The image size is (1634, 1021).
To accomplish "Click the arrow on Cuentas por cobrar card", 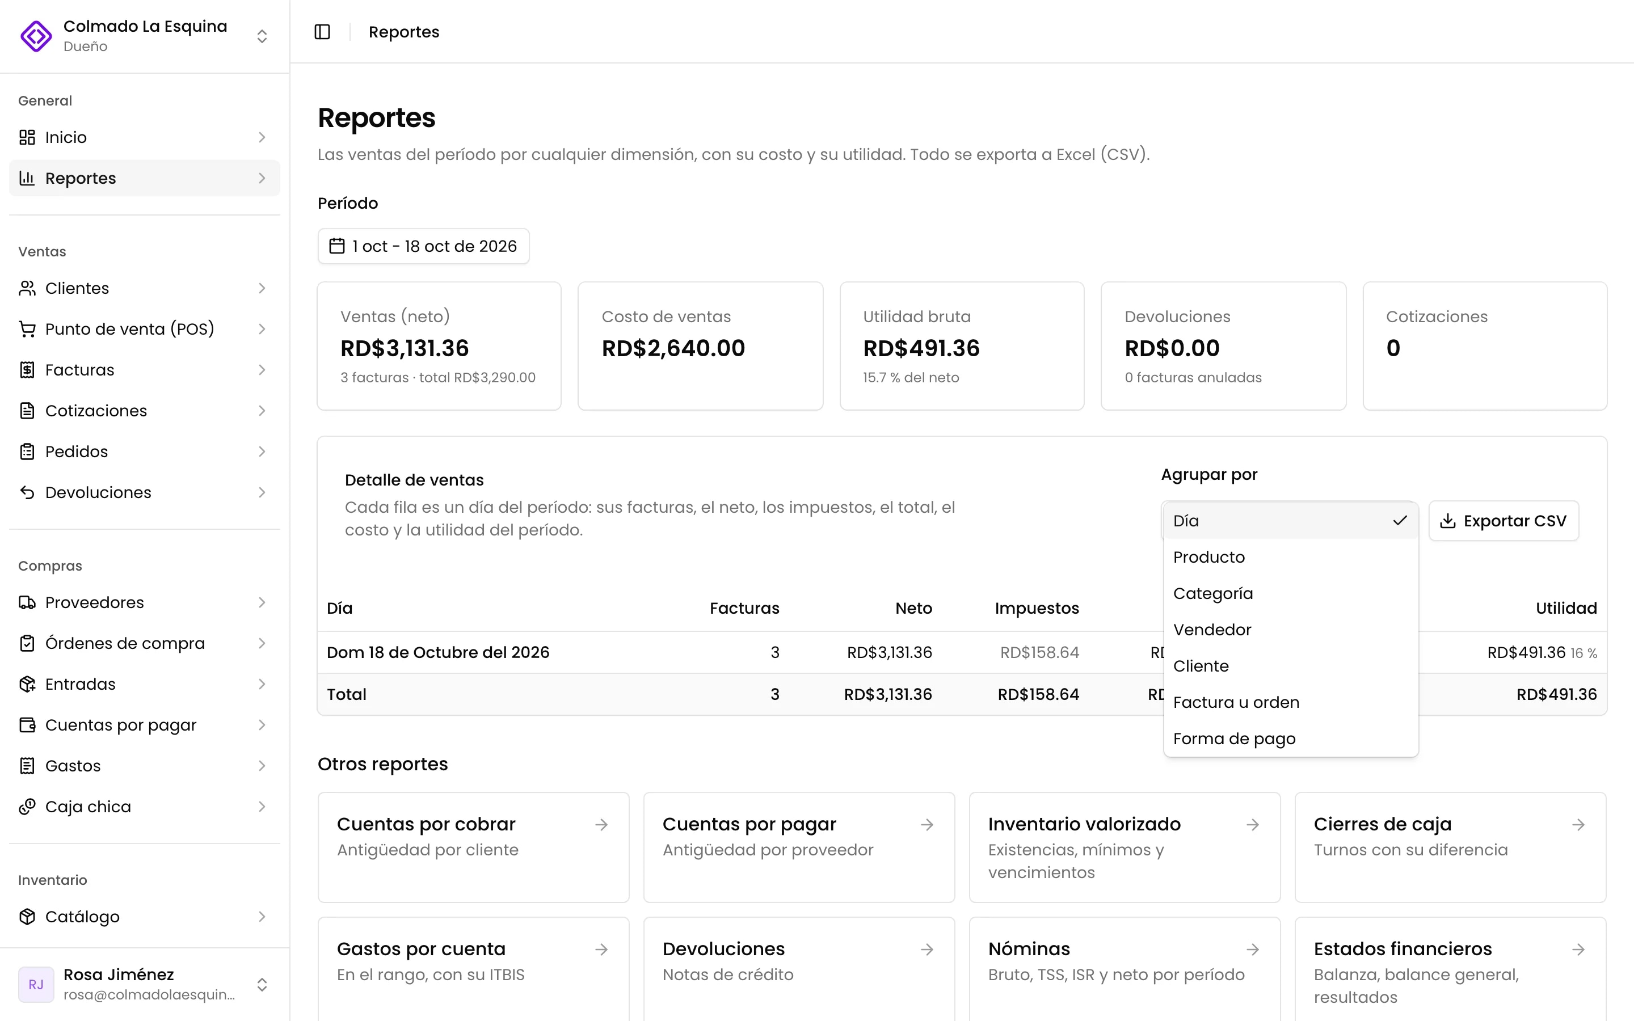I will click(x=601, y=825).
